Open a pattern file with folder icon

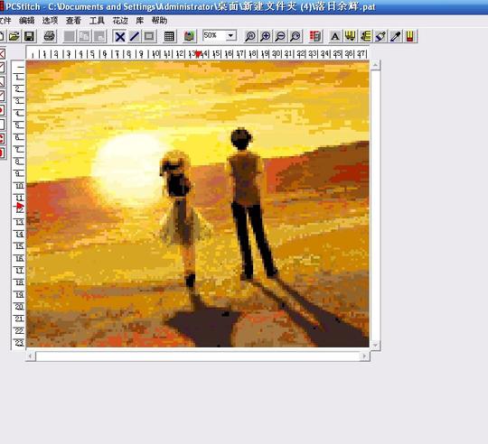click(x=14, y=36)
